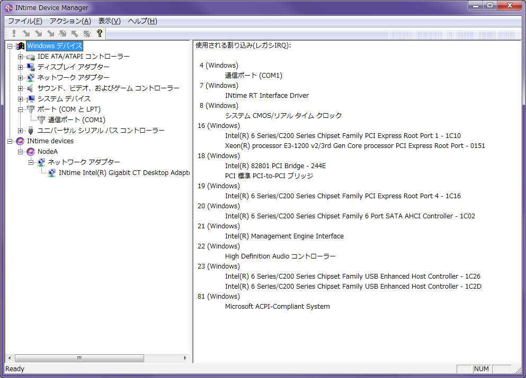Screen dimensions: 526x378
Task: Click the INtime RT Interface Driver entry
Action: 266,95
